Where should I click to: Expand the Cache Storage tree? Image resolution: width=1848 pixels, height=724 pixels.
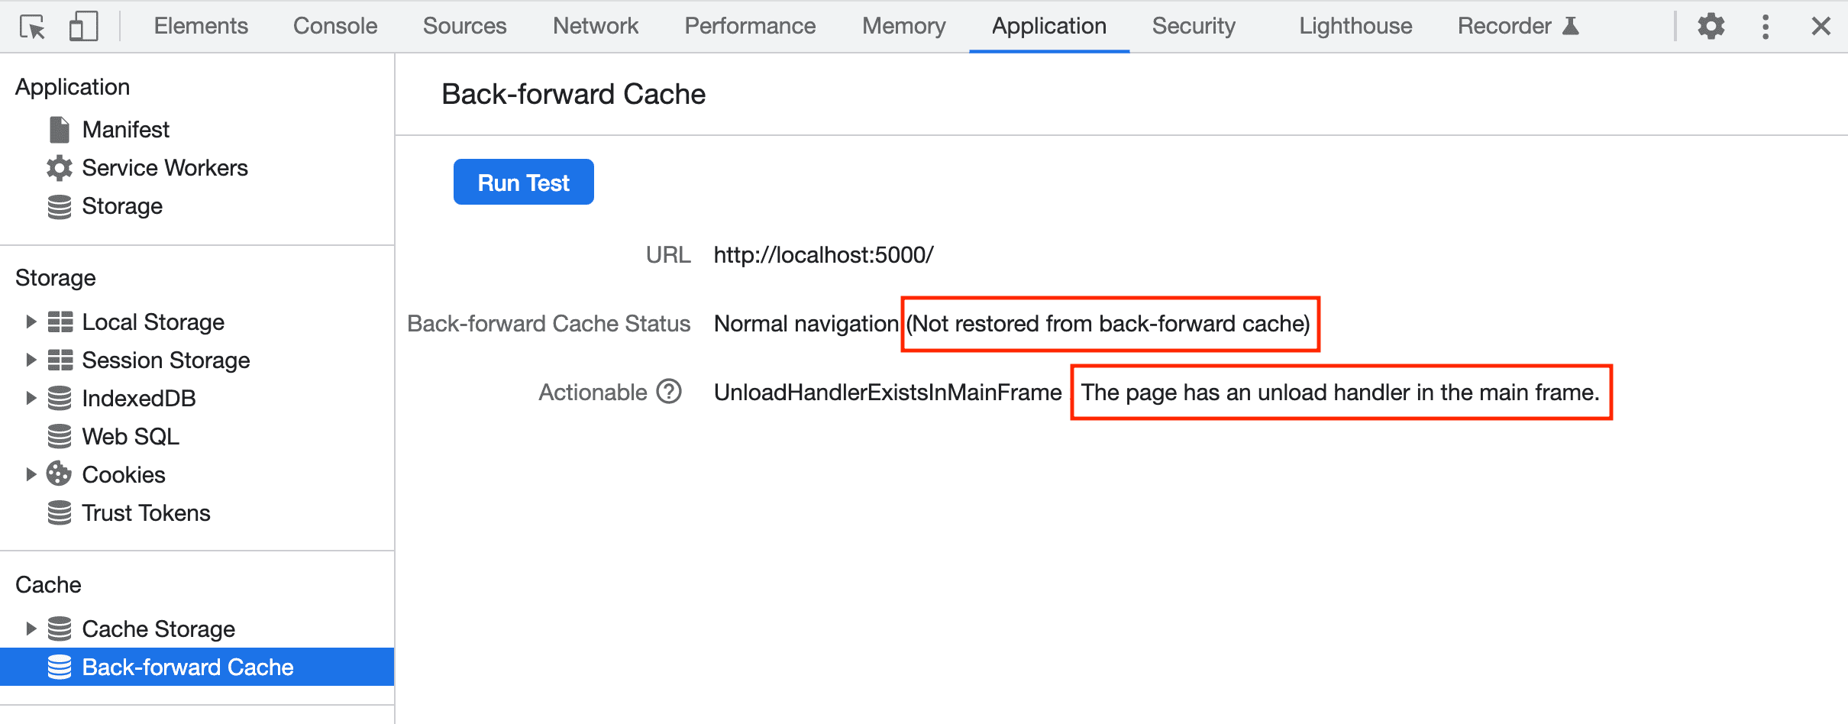[x=31, y=629]
